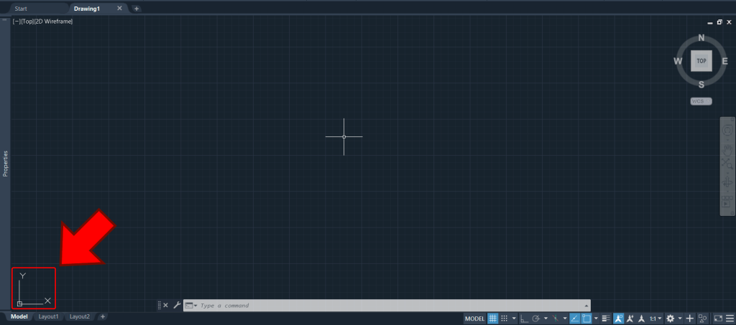Click polar tracking icon

point(536,319)
